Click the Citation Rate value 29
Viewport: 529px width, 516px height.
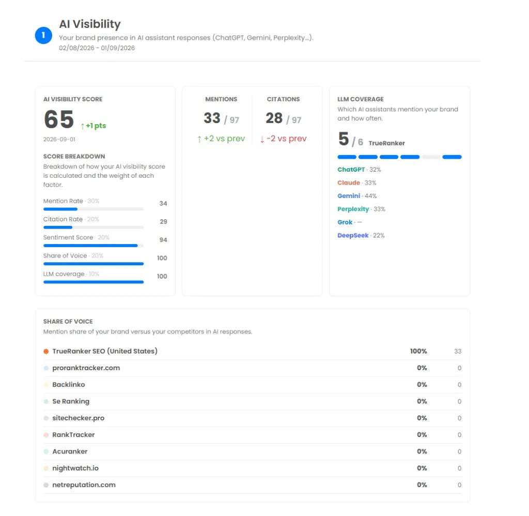(x=163, y=221)
